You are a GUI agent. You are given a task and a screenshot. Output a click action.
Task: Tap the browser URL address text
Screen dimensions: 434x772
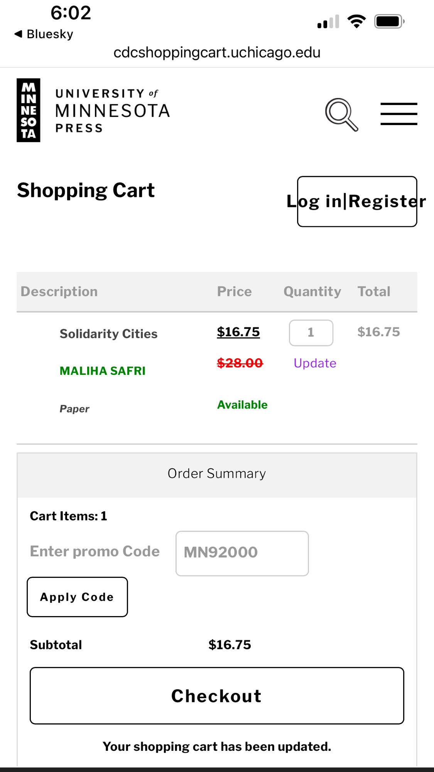click(217, 52)
